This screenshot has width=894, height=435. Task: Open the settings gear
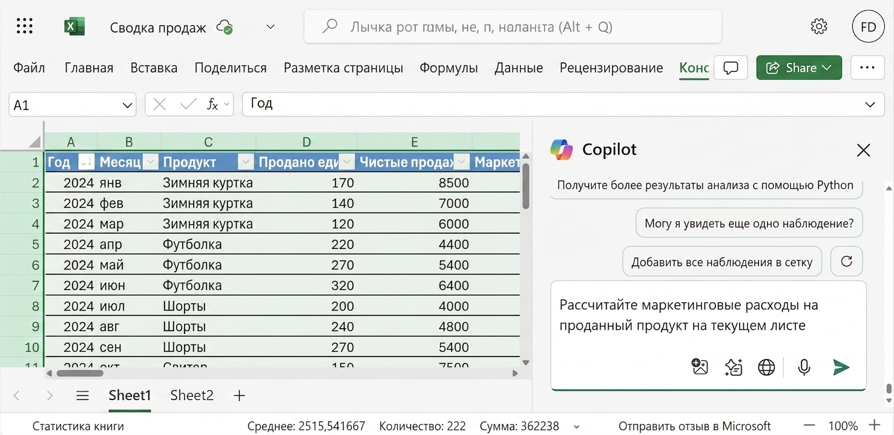click(x=819, y=26)
